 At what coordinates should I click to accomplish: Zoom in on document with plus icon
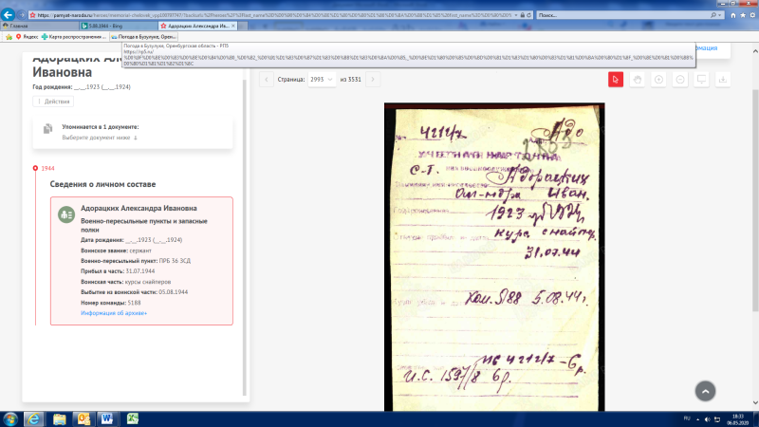658,80
